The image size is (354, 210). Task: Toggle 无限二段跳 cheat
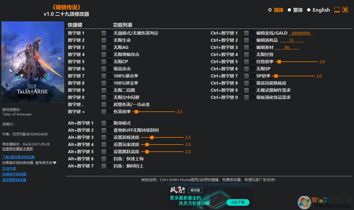coord(106,90)
